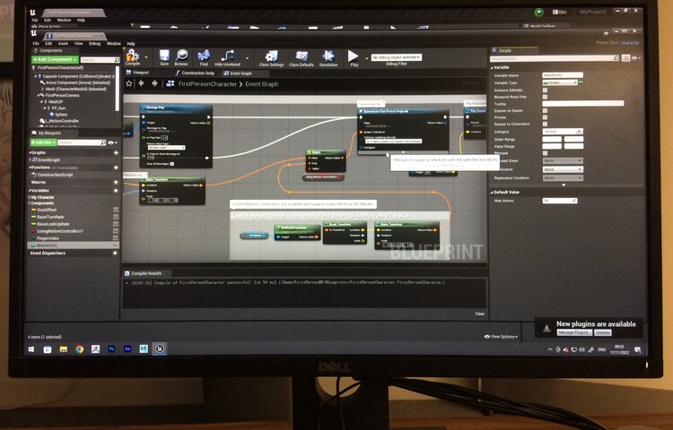
Task: Open Photoshop from Windows taskbar
Action: pyautogui.click(x=111, y=349)
